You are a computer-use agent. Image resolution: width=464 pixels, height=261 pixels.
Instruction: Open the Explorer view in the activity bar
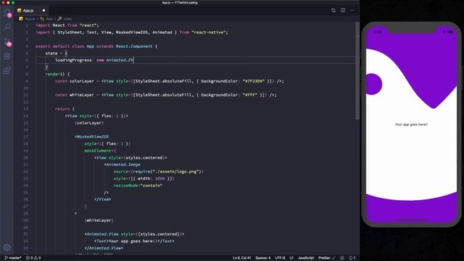7,13
